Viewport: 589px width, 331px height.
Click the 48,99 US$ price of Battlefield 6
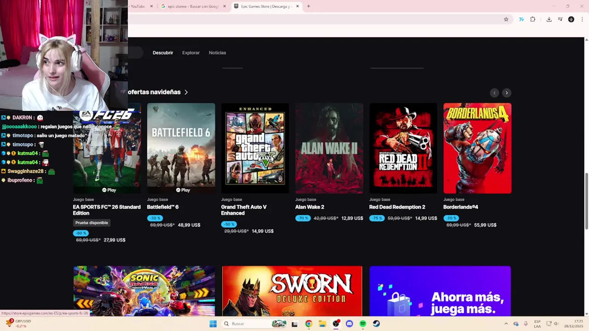(189, 225)
